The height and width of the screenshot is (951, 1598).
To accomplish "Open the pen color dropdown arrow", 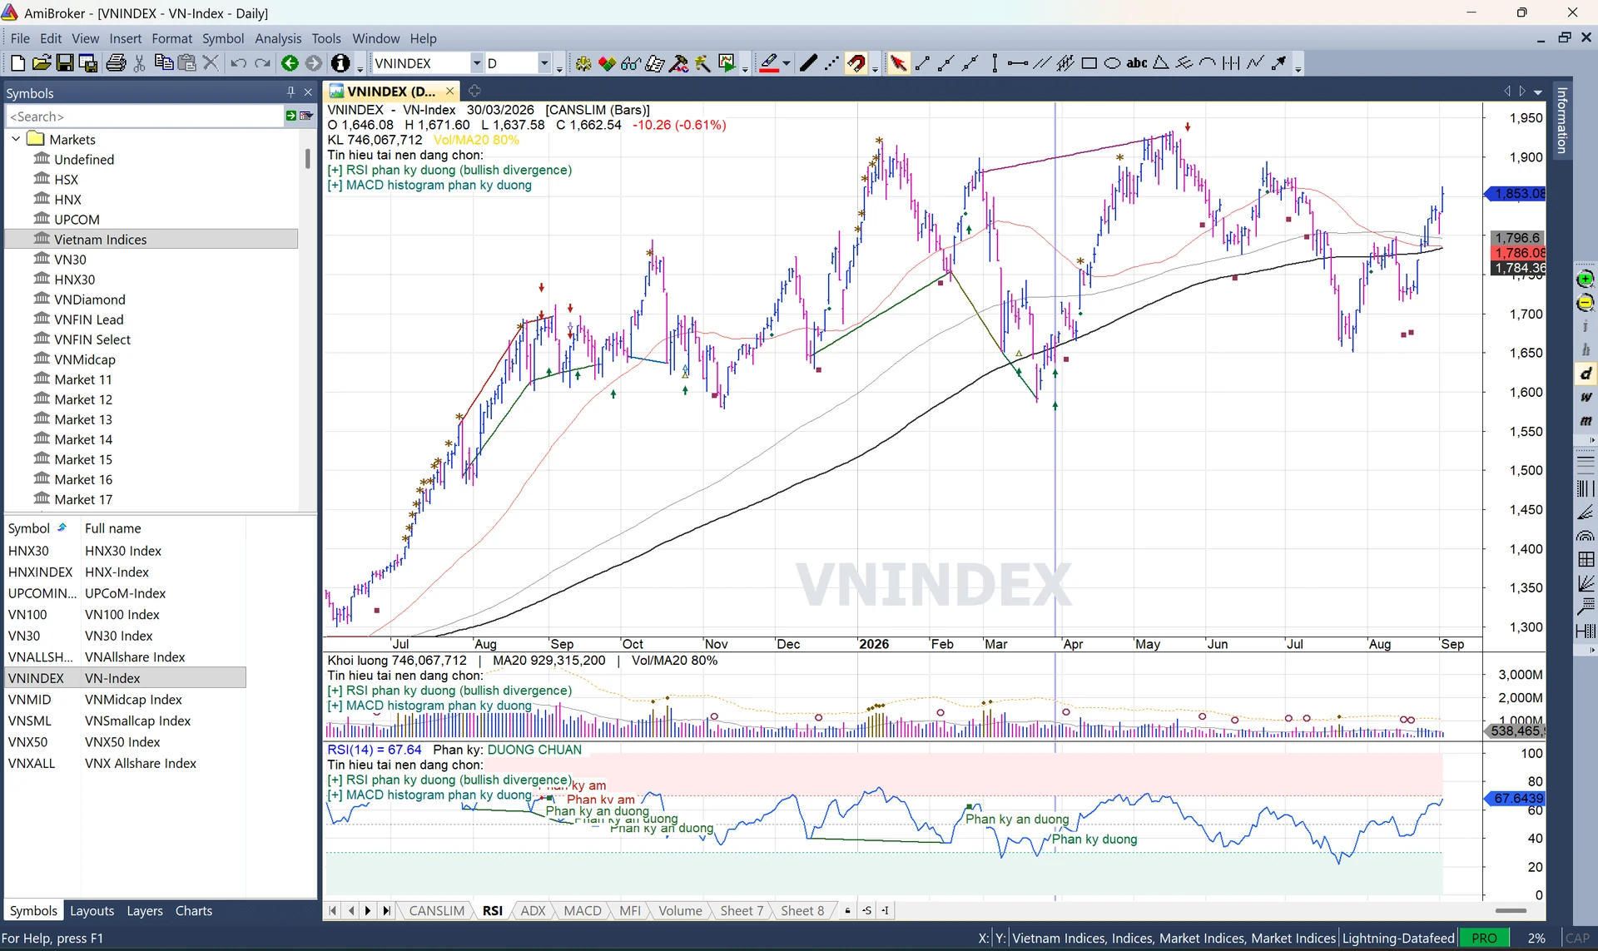I will click(x=787, y=63).
